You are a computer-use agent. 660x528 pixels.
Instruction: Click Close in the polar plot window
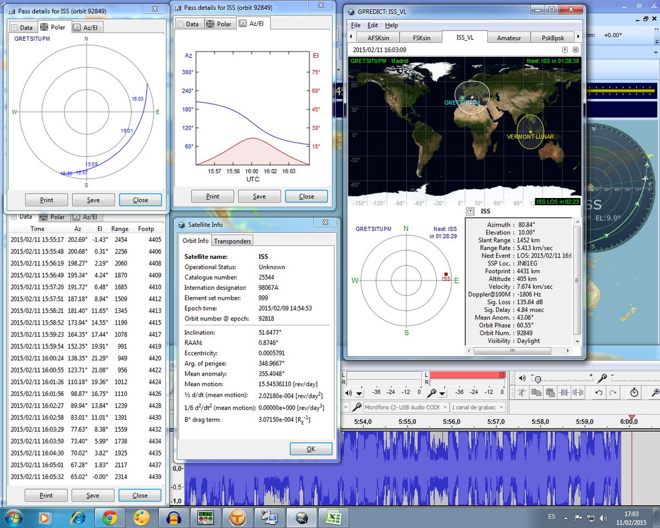tap(140, 200)
